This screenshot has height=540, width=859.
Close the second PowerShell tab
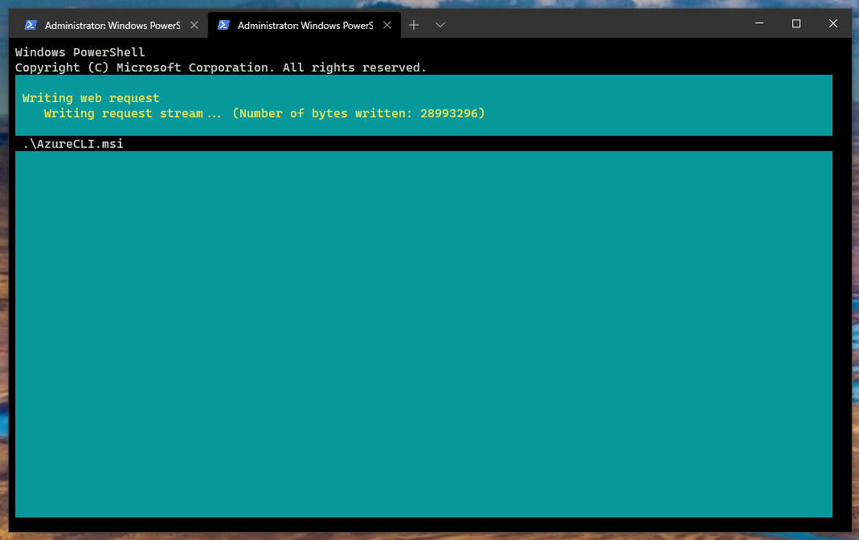pos(387,25)
